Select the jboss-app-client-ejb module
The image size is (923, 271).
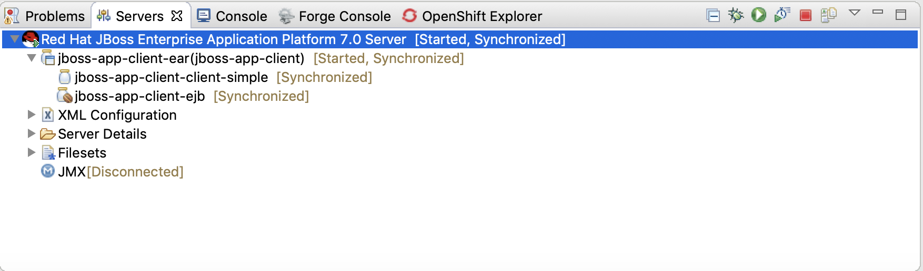pyautogui.click(x=139, y=96)
